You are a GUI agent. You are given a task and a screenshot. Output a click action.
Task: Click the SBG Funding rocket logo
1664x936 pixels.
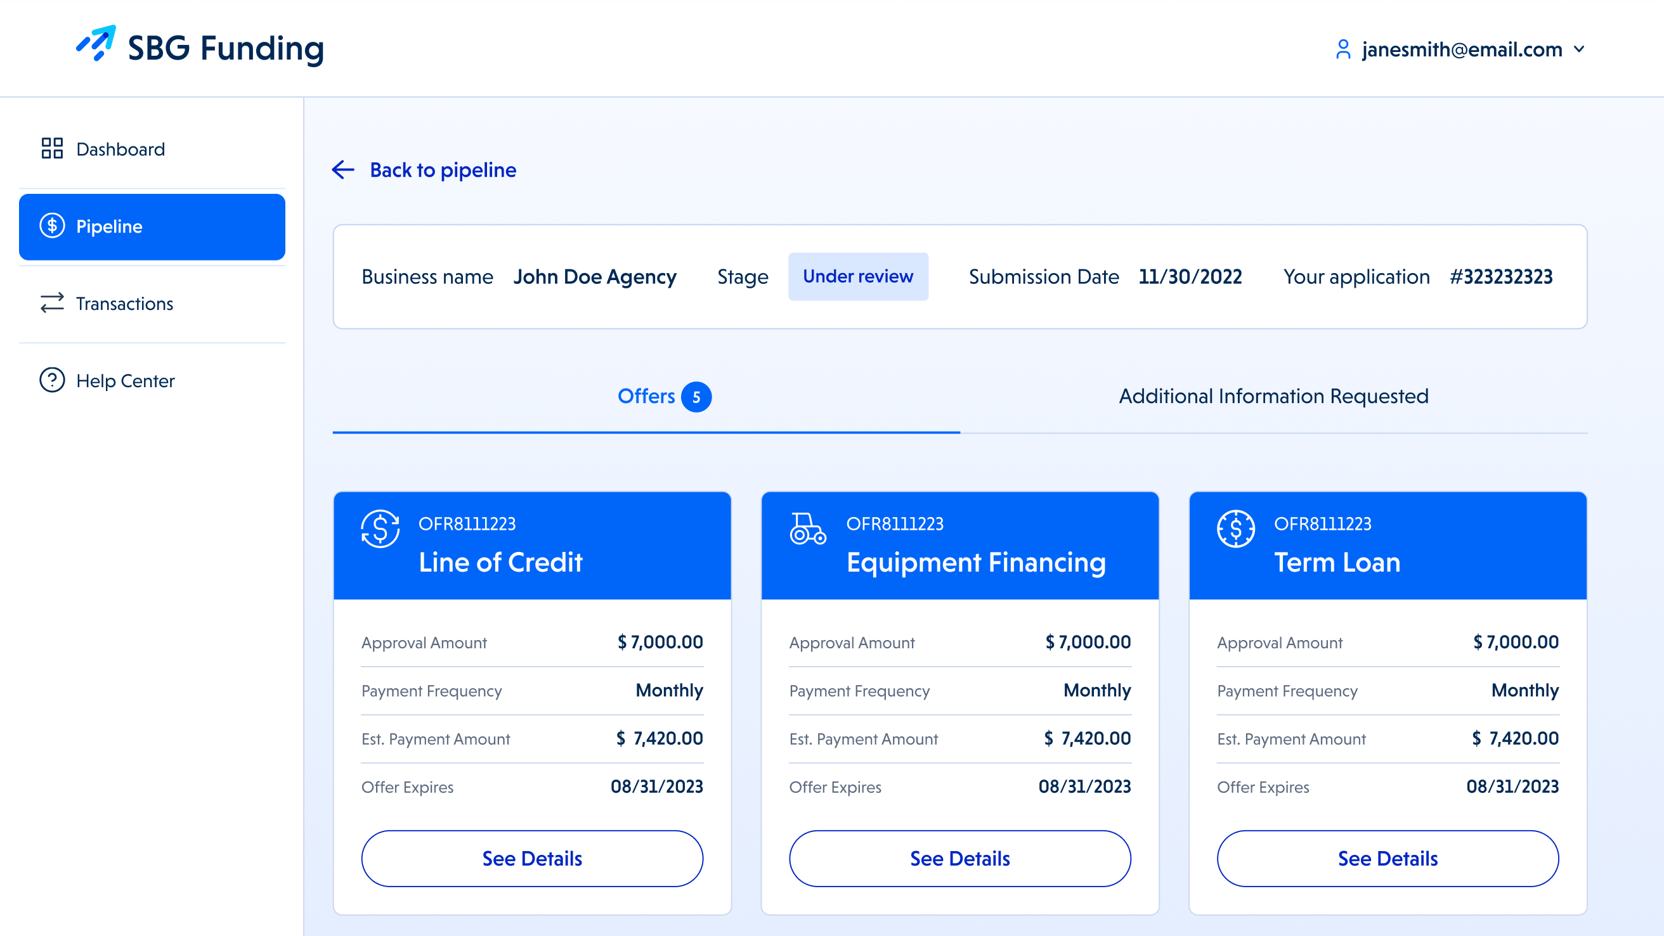pos(96,44)
